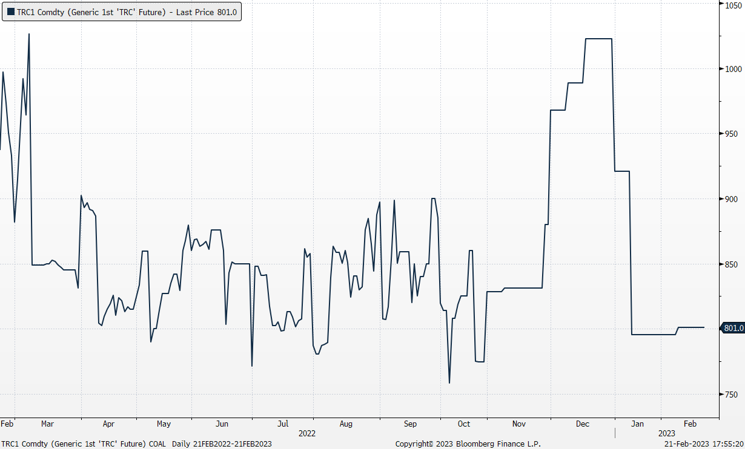Click the 950 y-axis label
745x449 pixels.
731,134
